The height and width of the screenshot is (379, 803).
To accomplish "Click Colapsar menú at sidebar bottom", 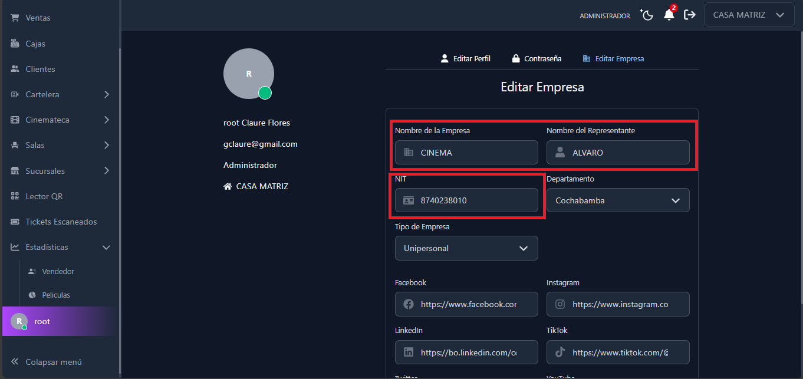I will pos(53,362).
